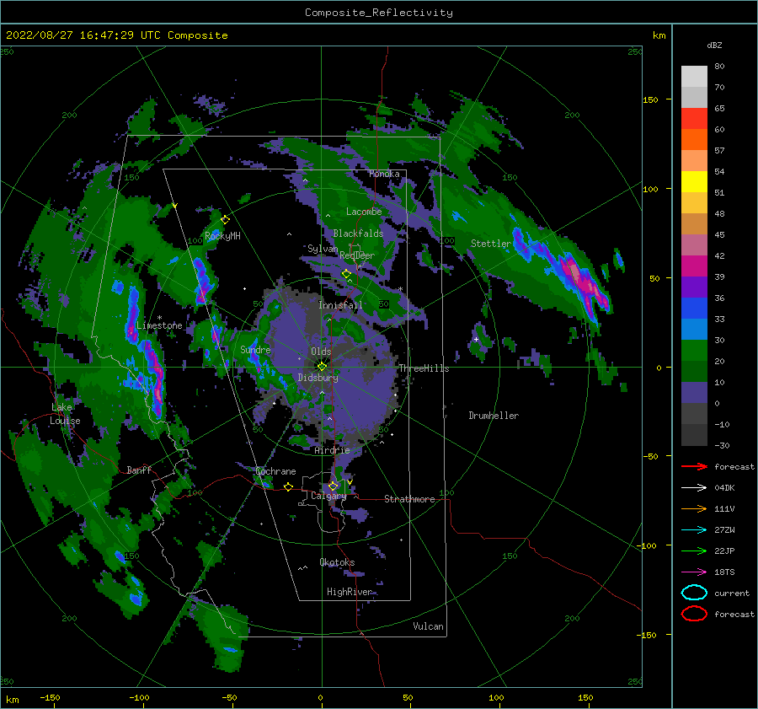Click the Cochrane town label
Image resolution: width=758 pixels, height=709 pixels.
(275, 471)
